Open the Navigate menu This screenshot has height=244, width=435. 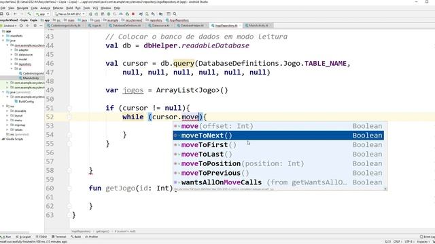tap(22, 8)
